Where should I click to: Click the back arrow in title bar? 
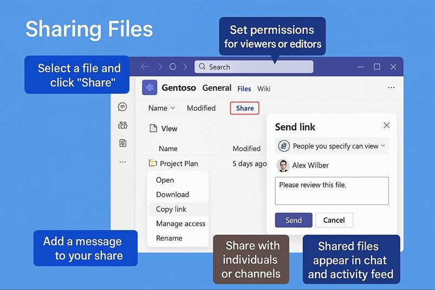[145, 67]
